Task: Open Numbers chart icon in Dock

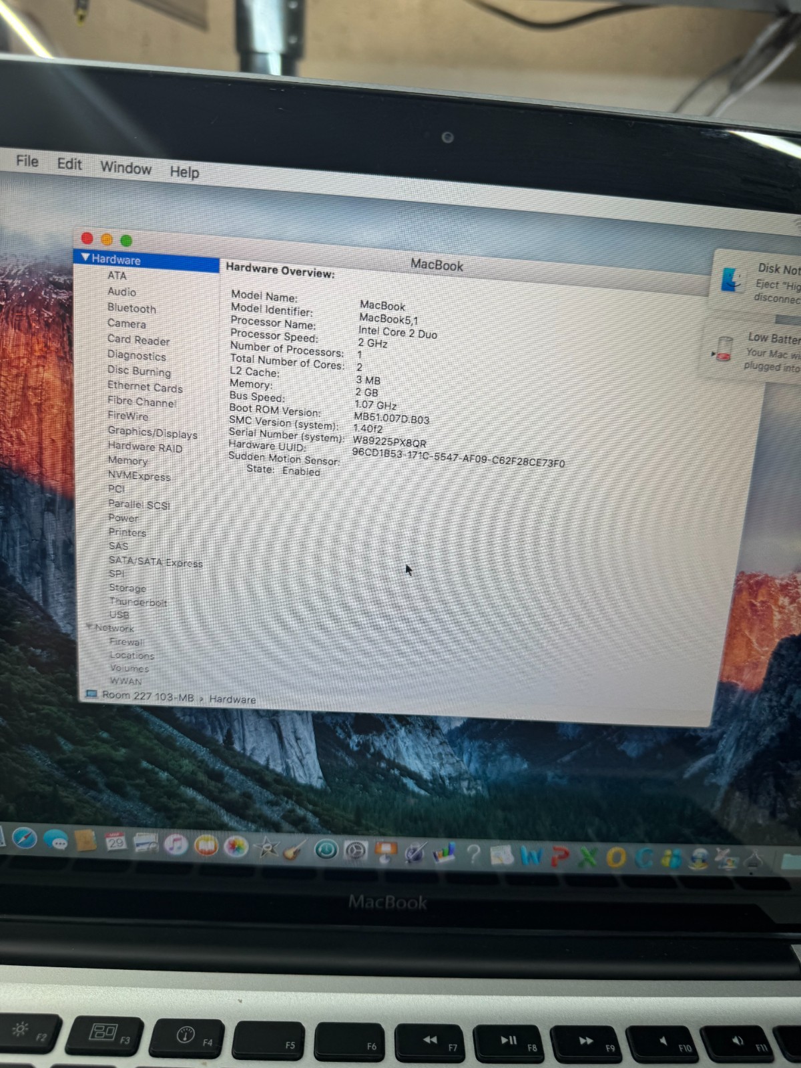Action: click(444, 854)
